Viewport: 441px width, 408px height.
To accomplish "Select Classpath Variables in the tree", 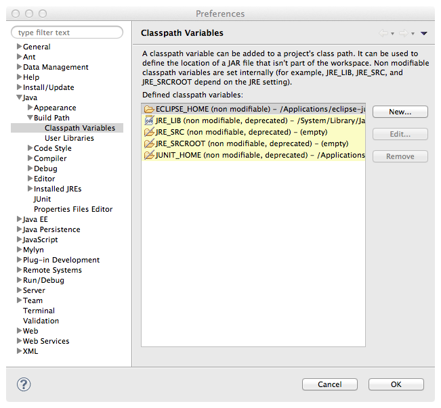I will (80, 128).
